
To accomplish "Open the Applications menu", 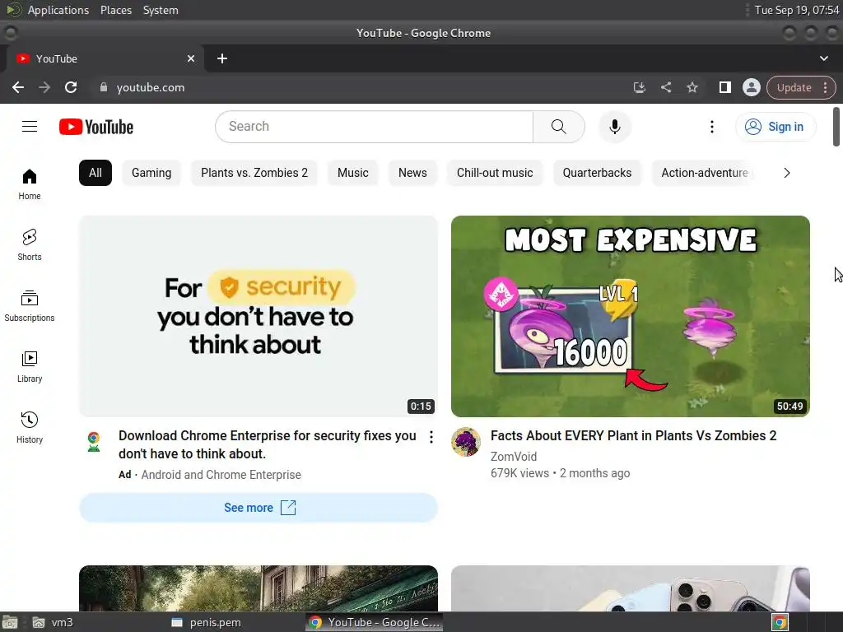I will pos(58,10).
